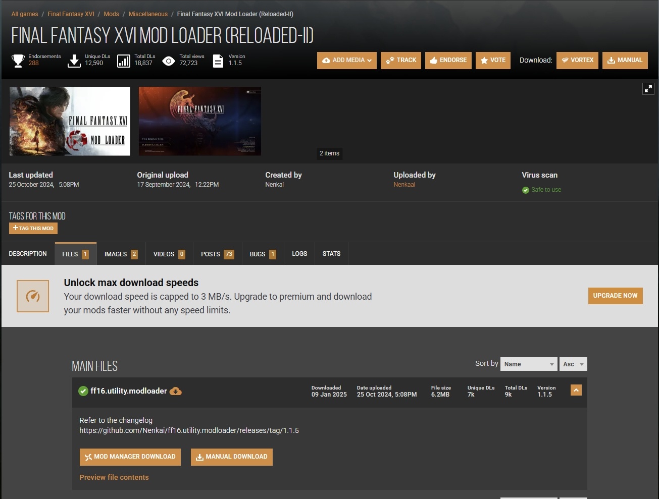Click the GitHub changelog URL text
659x499 pixels.
point(189,430)
